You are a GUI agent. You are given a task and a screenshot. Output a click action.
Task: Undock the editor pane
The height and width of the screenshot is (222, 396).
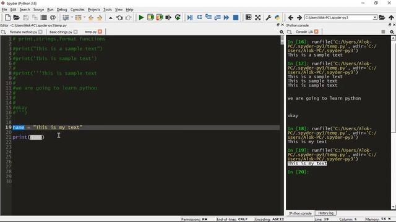(278, 25)
